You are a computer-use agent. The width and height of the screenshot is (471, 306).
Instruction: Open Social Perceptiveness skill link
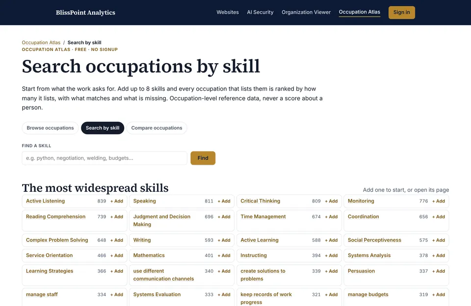click(x=374, y=240)
